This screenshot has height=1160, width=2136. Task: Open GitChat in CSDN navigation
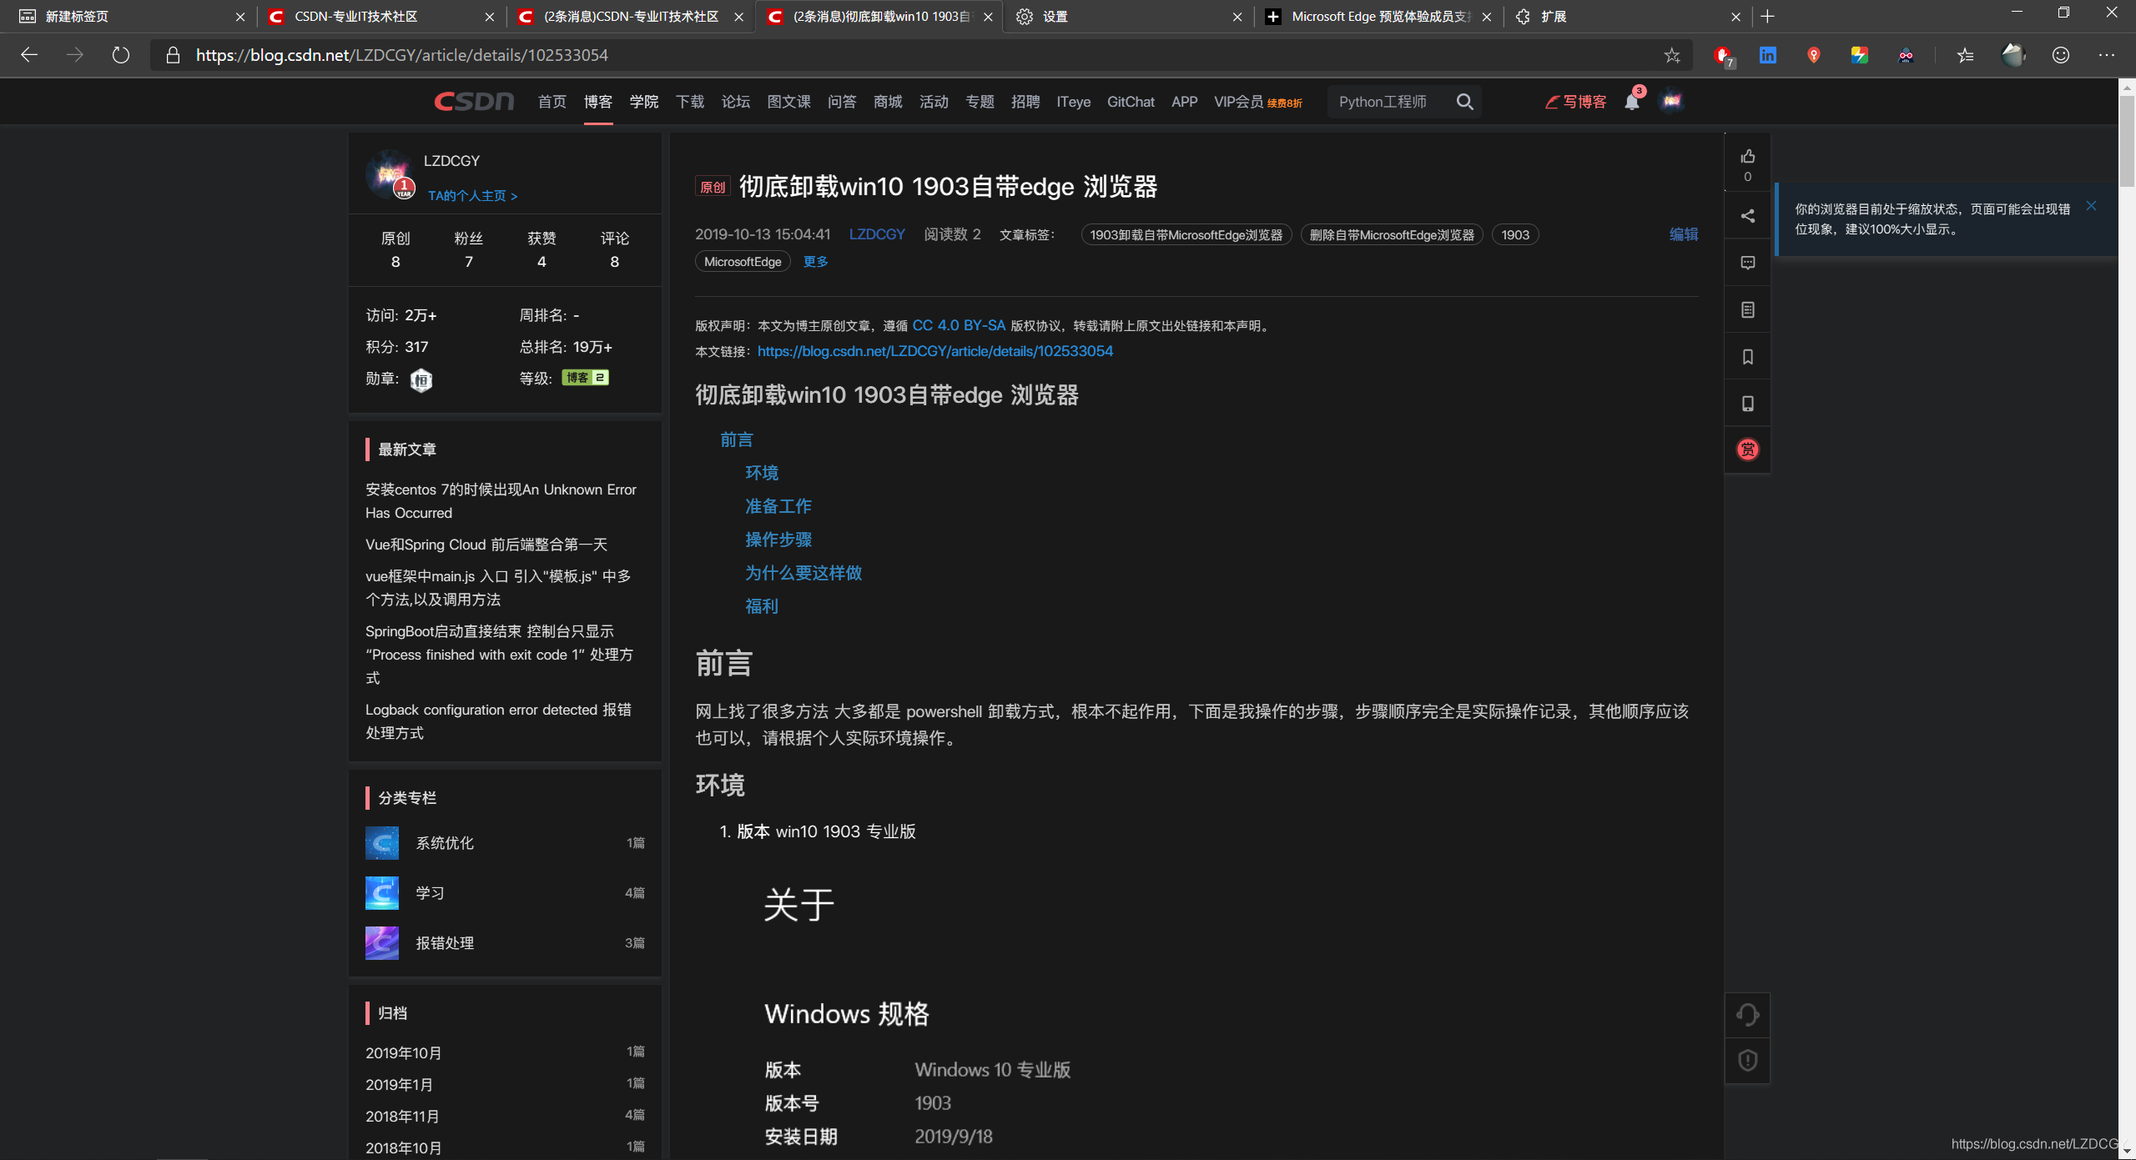click(1131, 102)
